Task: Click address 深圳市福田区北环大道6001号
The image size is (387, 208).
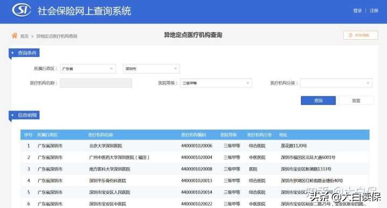Action: pyautogui.click(x=308, y=157)
